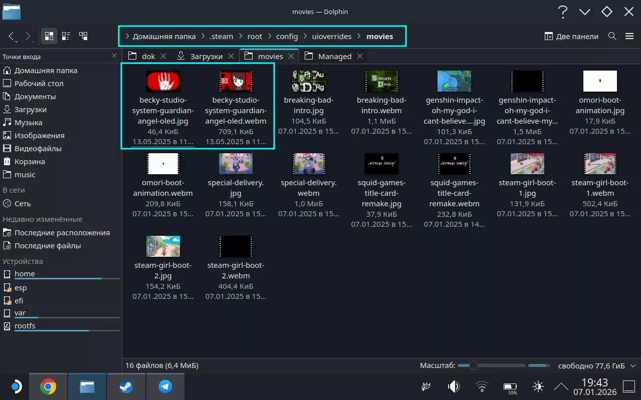Open the hamburger menu in Dolphin
This screenshot has width=641, height=400.
(629, 36)
